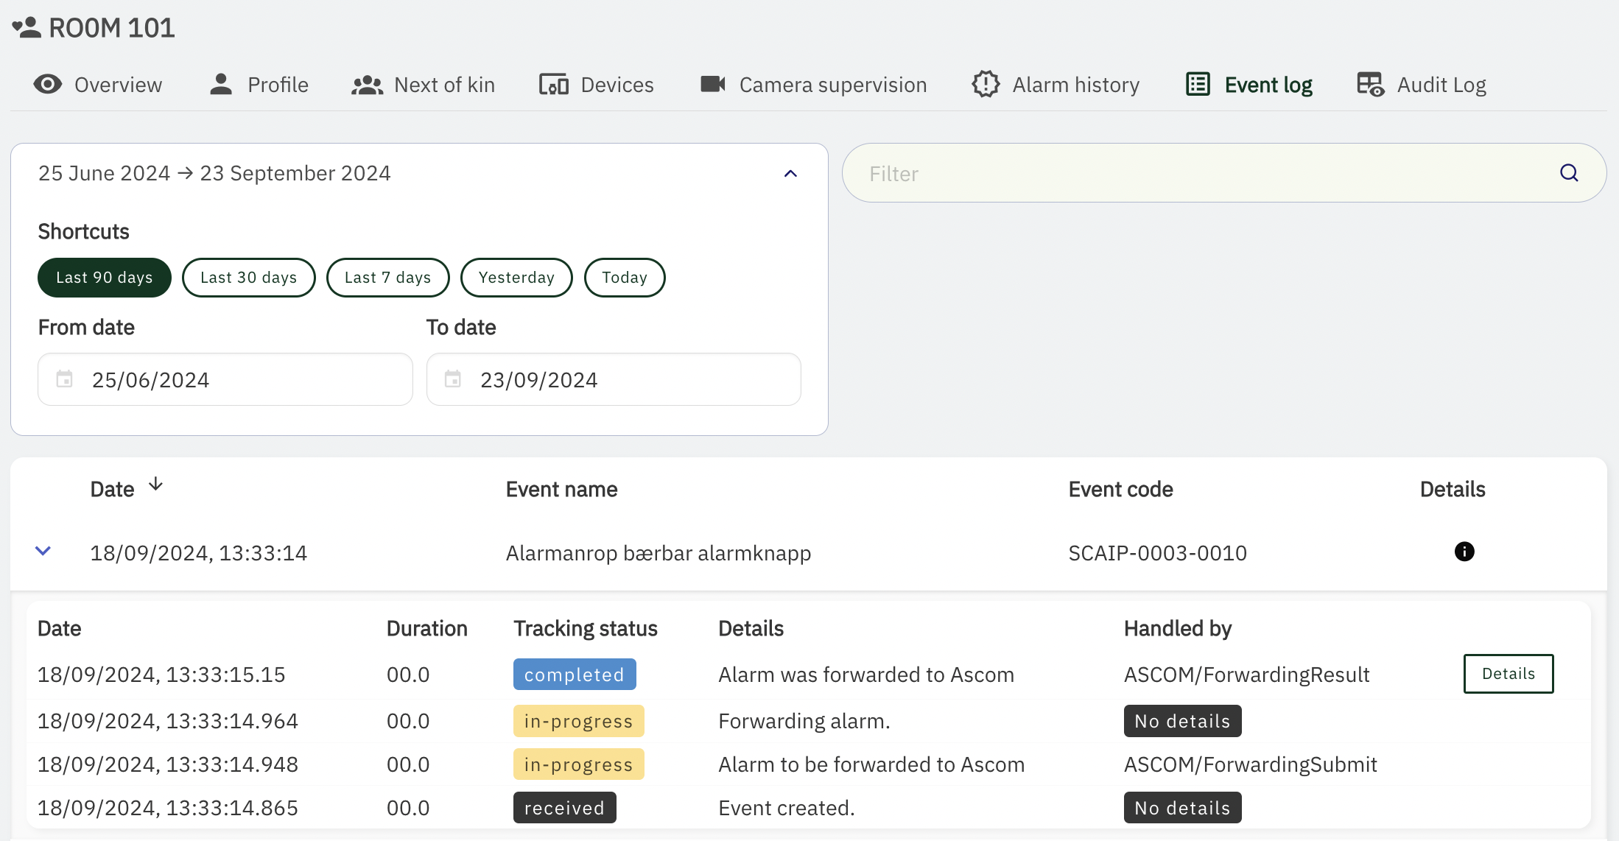
Task: Click the event name Alarmanrop bærbar alarmknapp
Action: pos(659,553)
